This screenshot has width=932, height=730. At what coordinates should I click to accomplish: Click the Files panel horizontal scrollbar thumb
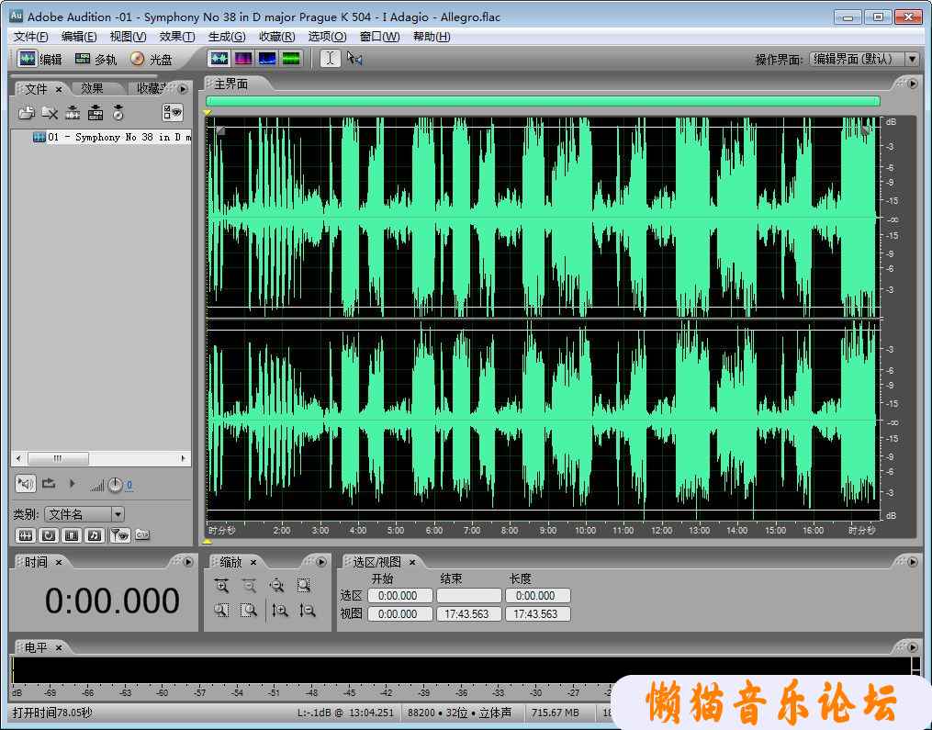pyautogui.click(x=58, y=458)
